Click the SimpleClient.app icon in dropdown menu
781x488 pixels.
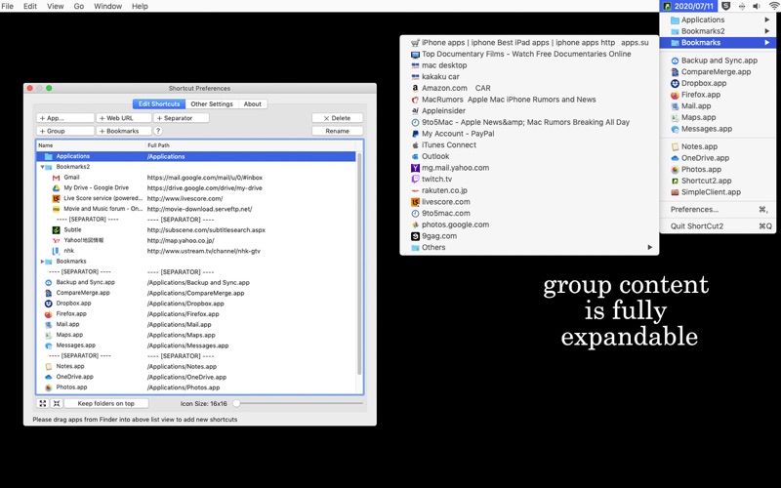(x=675, y=192)
